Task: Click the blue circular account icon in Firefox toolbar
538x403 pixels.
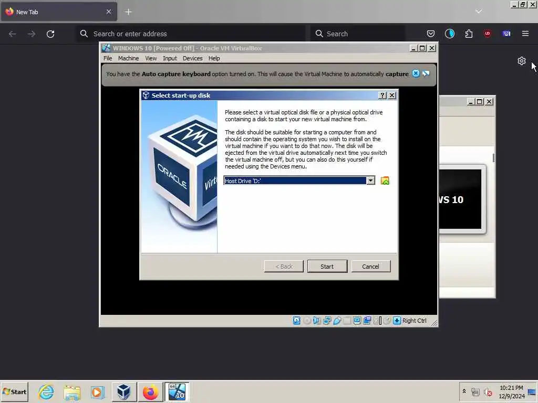Action: click(x=450, y=34)
